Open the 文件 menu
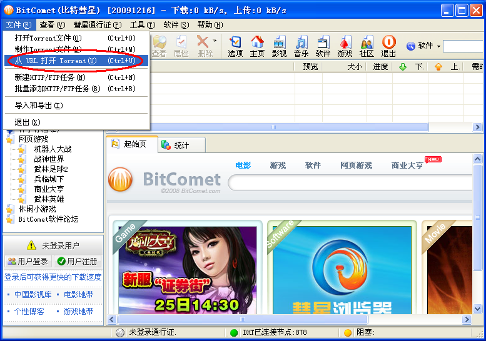Viewport: 486px width, 341px height. (19, 25)
